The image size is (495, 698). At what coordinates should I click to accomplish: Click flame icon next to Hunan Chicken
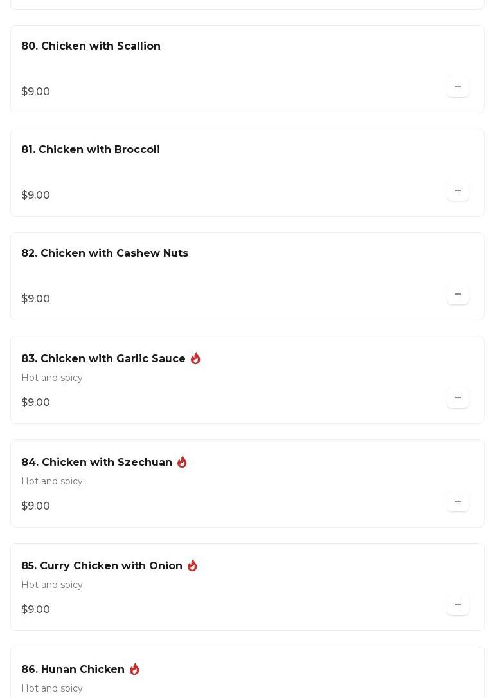(x=134, y=669)
